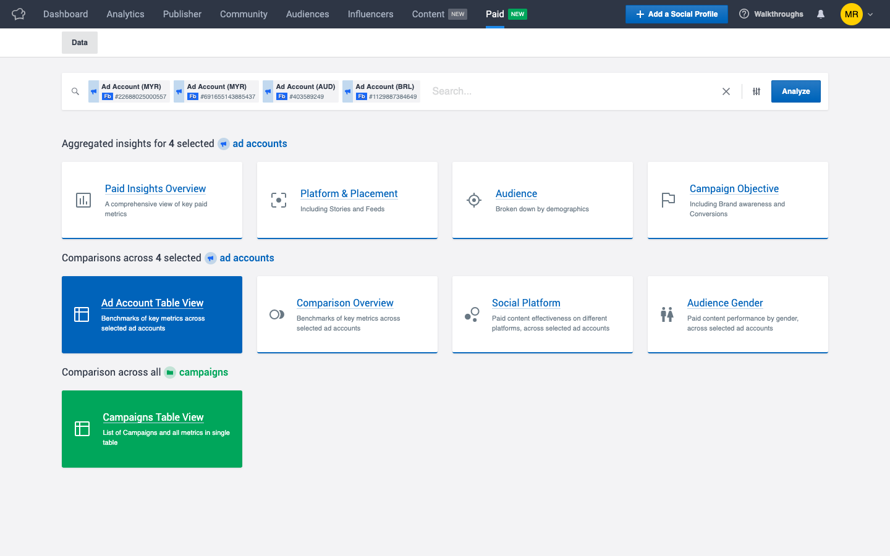Screen dimensions: 890x556
Task: Clear the account filters with the X
Action: point(726,91)
